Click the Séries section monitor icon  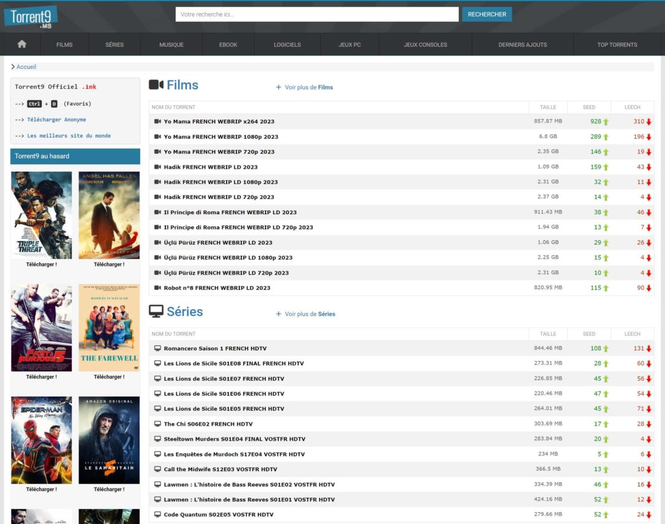click(156, 311)
